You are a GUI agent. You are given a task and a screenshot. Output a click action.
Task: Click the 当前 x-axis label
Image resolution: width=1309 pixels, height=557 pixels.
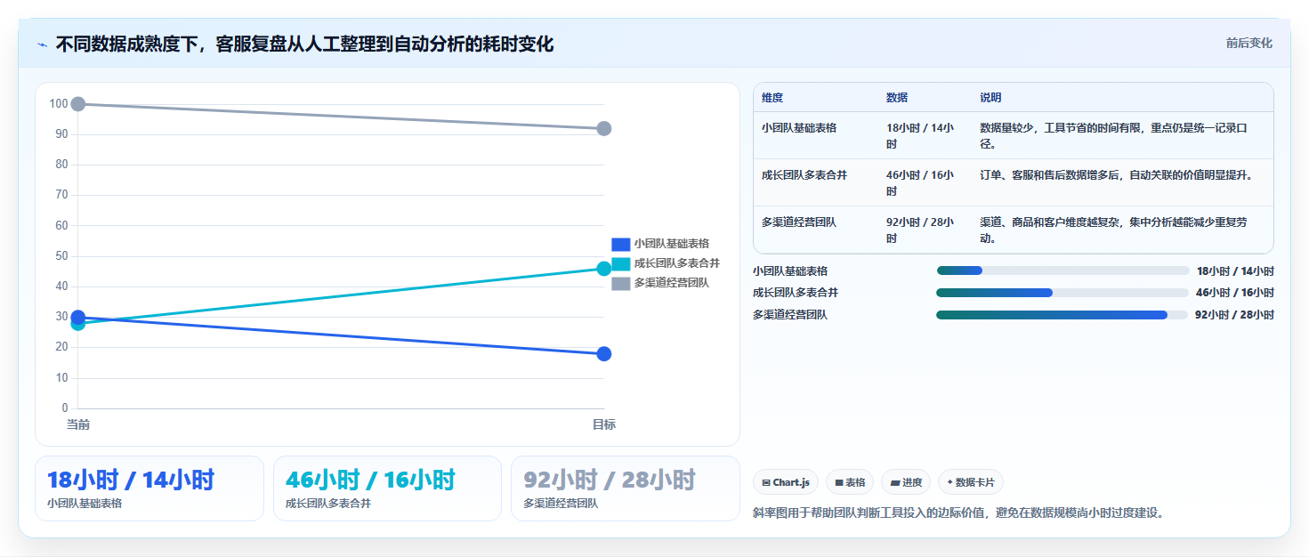pos(78,424)
